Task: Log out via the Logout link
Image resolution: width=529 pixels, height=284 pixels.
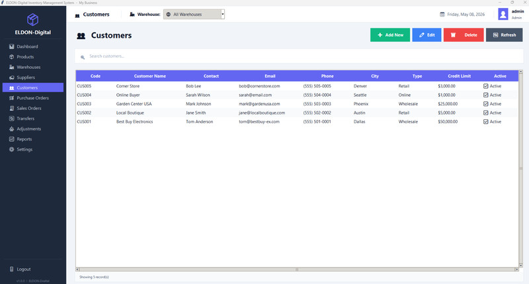Action: [x=32, y=269]
